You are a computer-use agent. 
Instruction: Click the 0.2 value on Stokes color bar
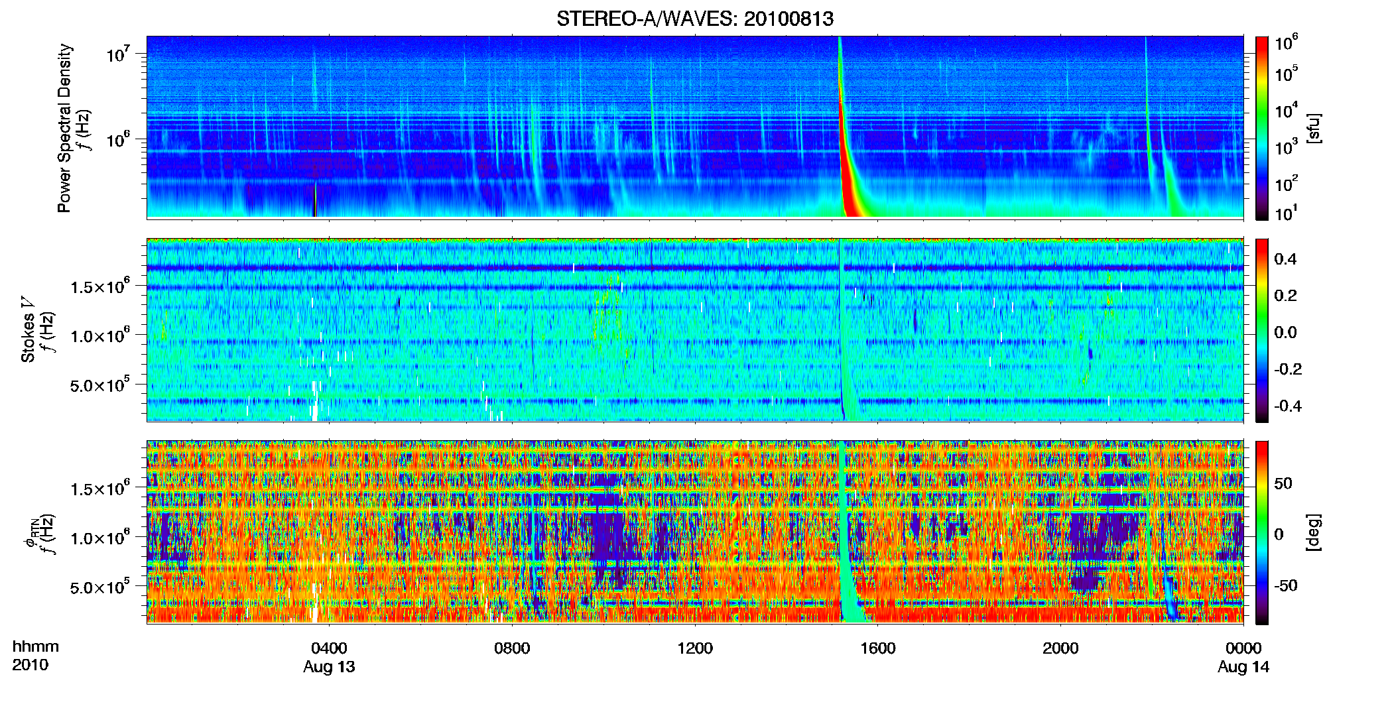tap(1285, 296)
